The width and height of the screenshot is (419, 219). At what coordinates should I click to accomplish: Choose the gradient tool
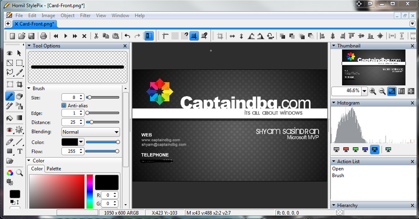coord(19,117)
